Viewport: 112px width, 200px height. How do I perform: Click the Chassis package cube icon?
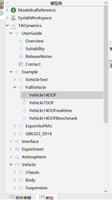pos(21,172)
